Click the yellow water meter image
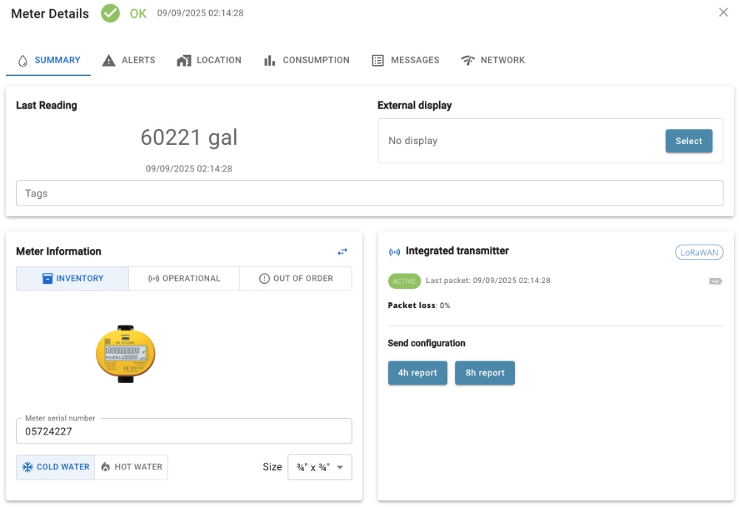739x507 pixels. pos(126,353)
